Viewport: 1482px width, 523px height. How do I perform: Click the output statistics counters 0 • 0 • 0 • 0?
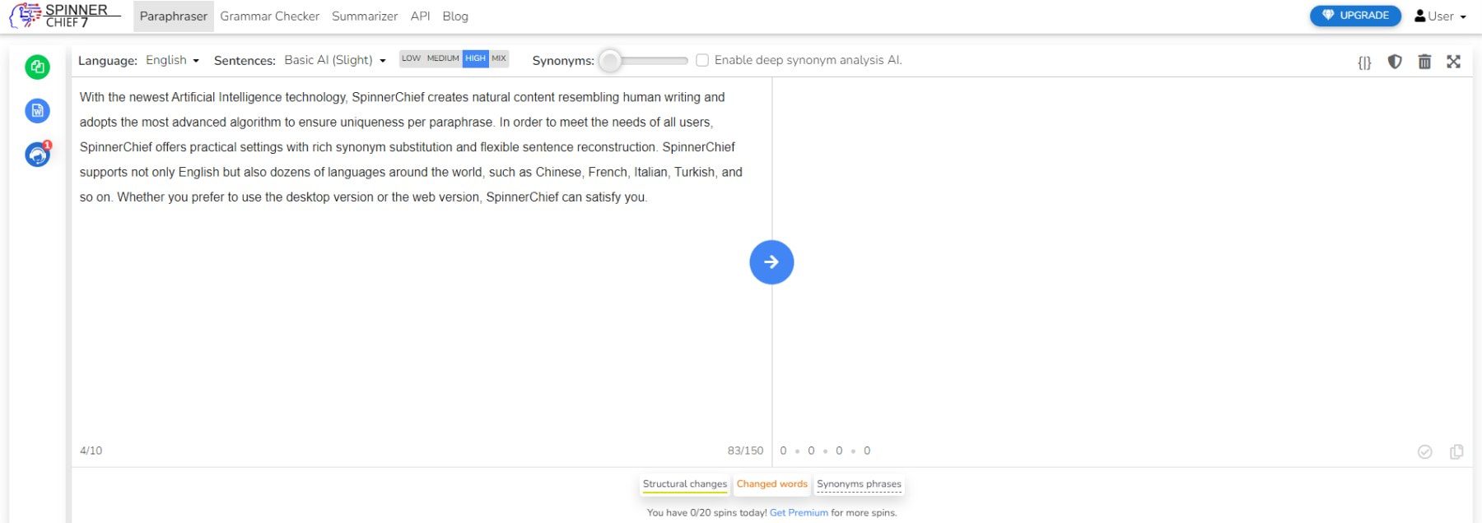pos(825,451)
